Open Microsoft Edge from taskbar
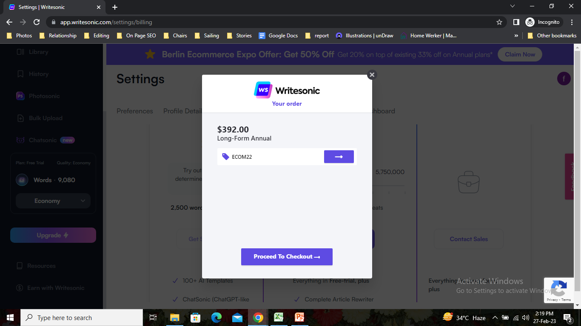581x326 pixels. tap(216, 318)
